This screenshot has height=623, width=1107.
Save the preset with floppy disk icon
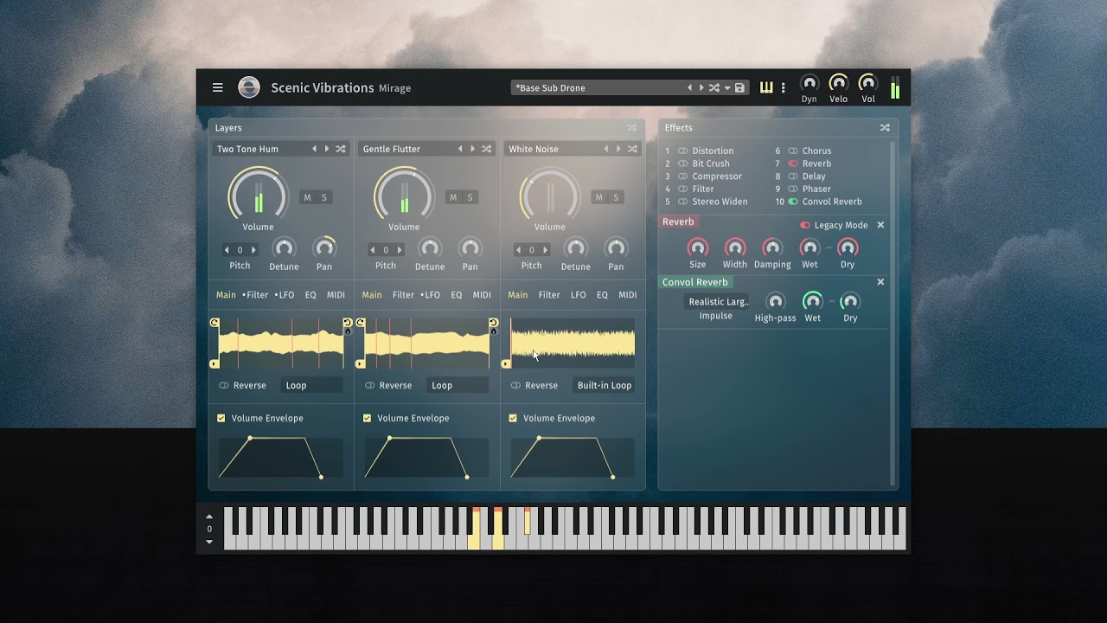tap(739, 87)
